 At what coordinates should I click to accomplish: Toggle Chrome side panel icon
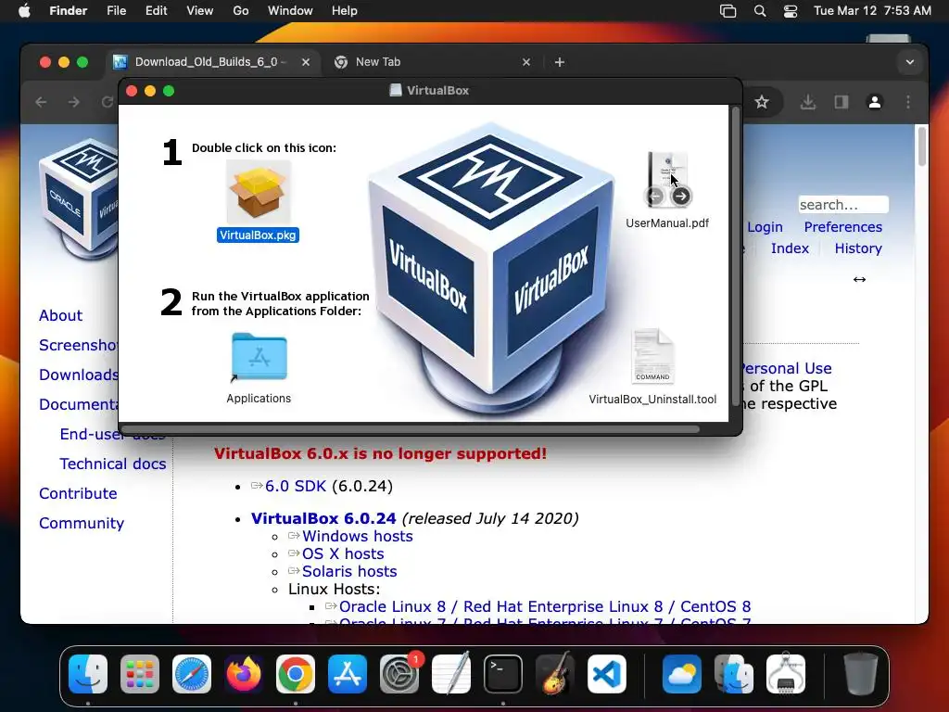pos(841,102)
